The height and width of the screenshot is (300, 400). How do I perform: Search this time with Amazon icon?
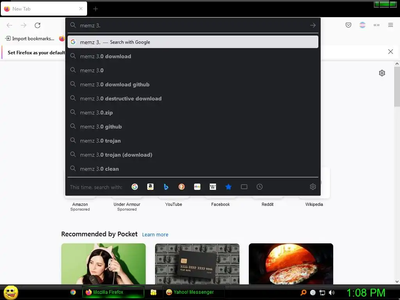(150, 187)
